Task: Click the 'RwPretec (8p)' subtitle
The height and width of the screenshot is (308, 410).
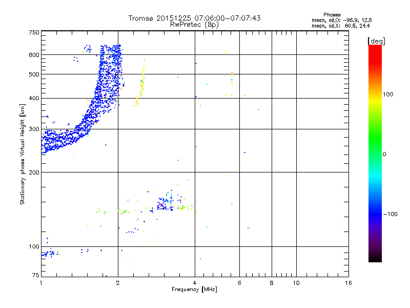Action: 194,25
